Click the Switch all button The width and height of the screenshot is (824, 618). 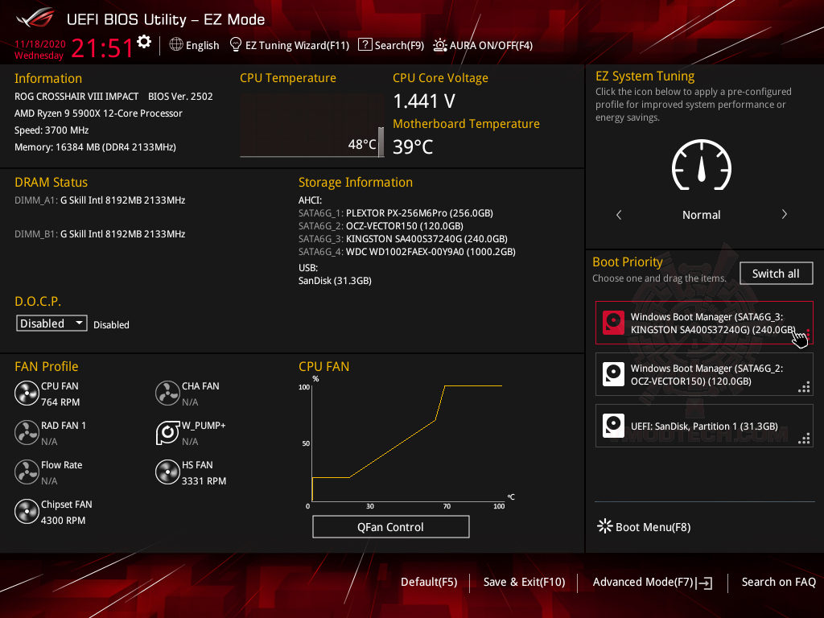pyautogui.click(x=776, y=274)
